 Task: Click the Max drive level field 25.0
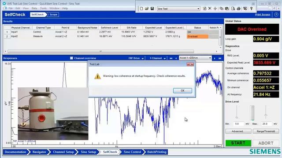pyautogui.click(x=266, y=124)
